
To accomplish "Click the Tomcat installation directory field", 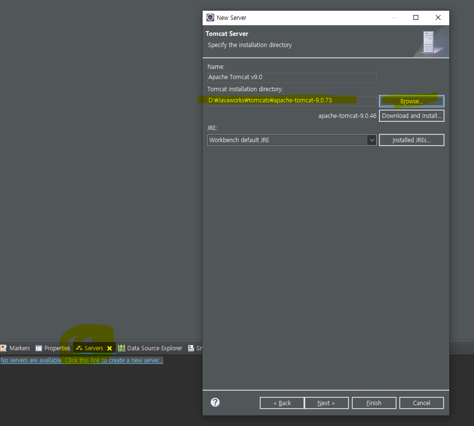I will (x=292, y=101).
